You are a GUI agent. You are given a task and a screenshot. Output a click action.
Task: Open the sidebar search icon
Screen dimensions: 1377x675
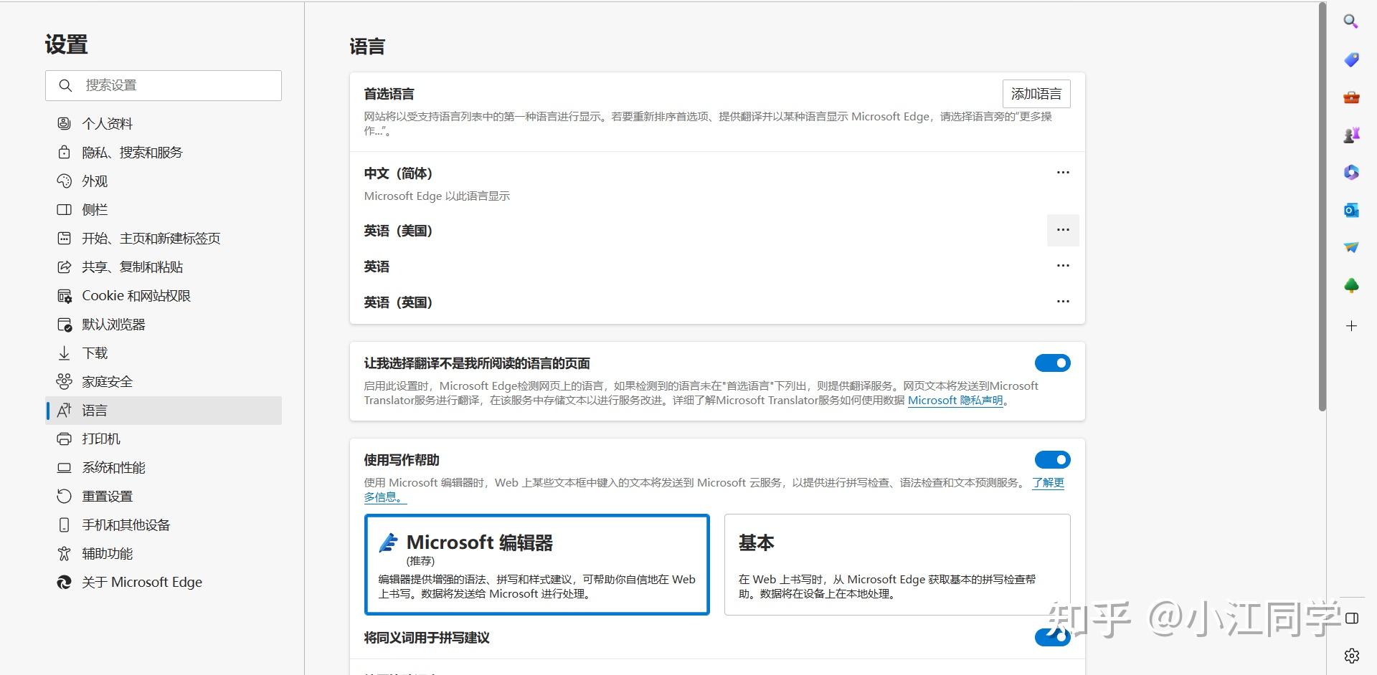pyautogui.click(x=1350, y=21)
